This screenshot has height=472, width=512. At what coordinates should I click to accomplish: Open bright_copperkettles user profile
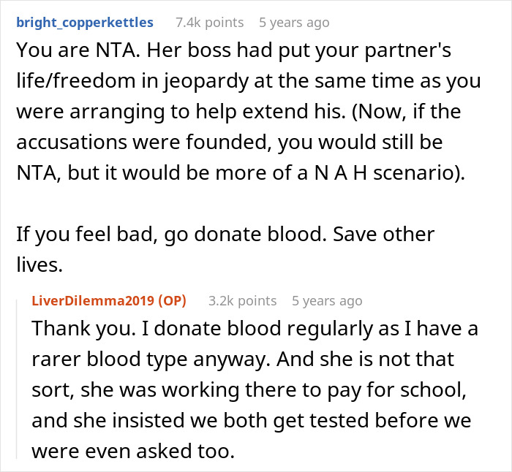pos(85,23)
